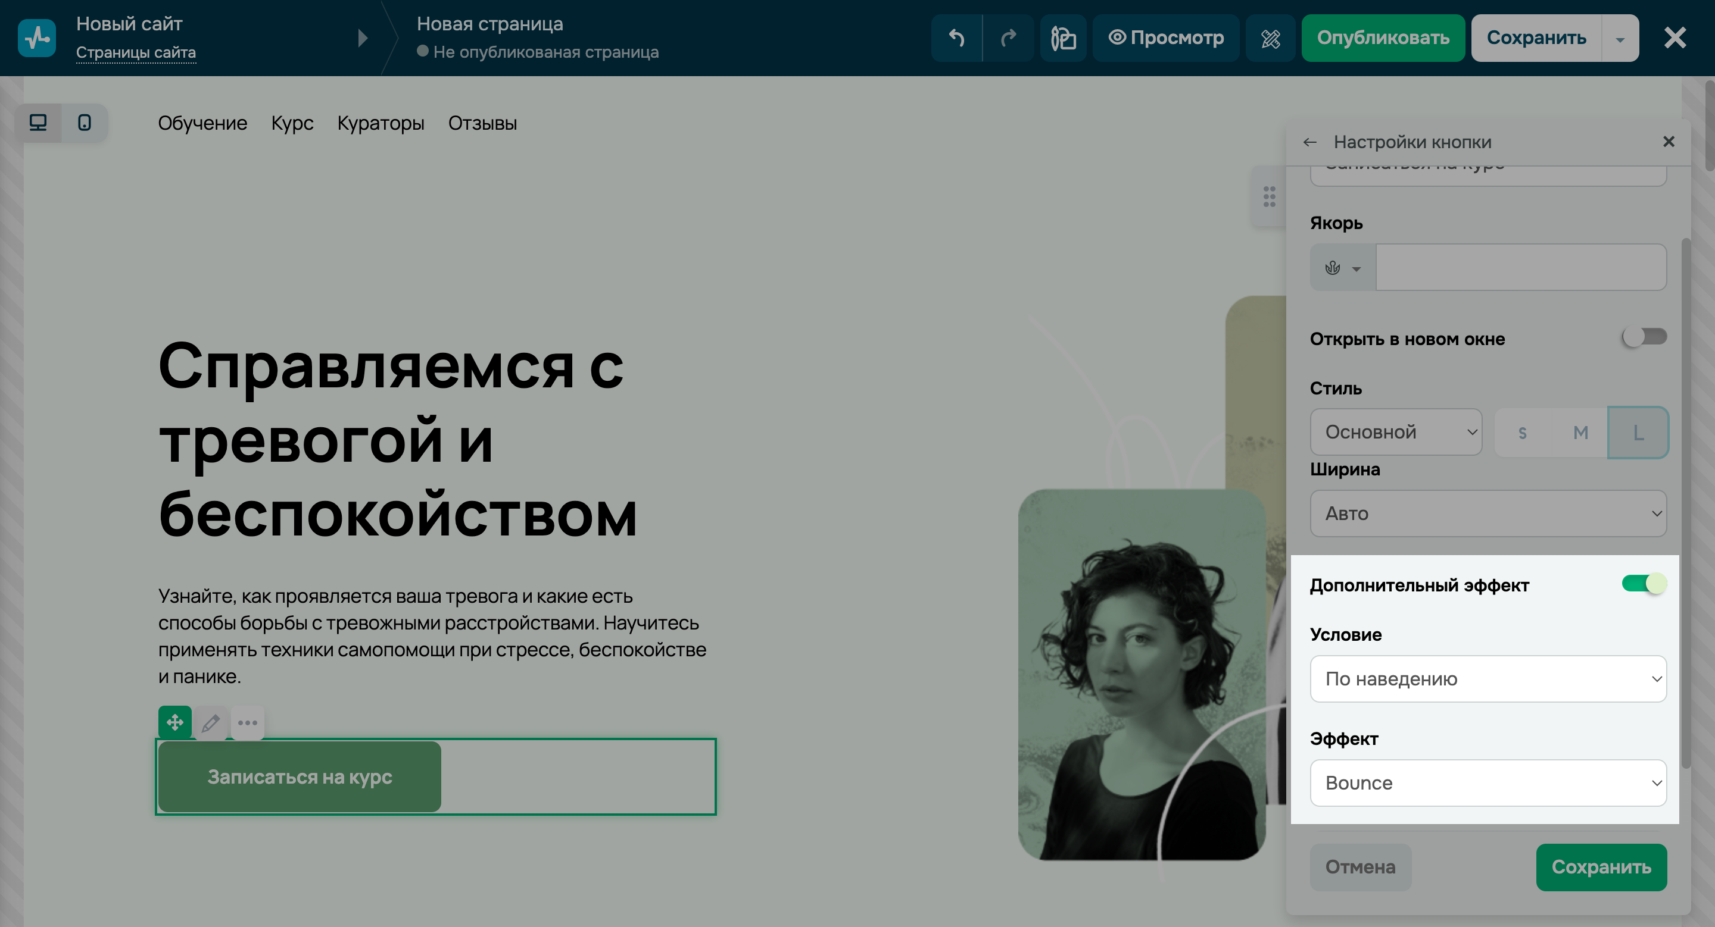Open the design editor pencil-ruler tool
Viewport: 1715px width, 927px height.
[x=1270, y=38]
